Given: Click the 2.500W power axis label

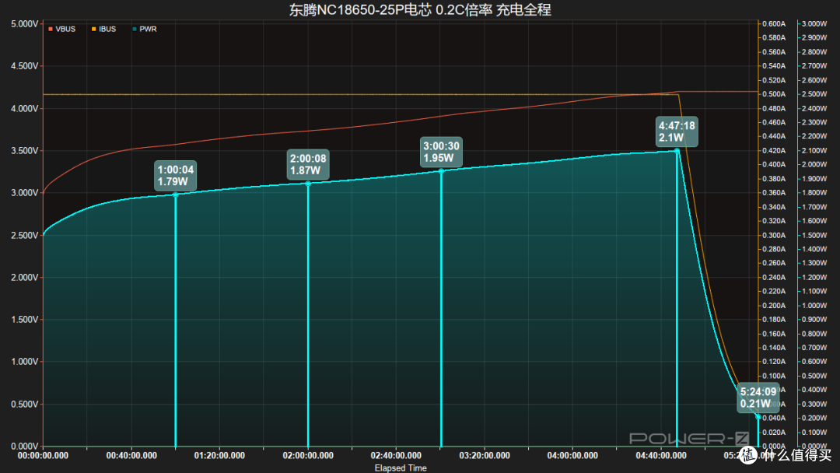Looking at the screenshot, I should click(x=814, y=93).
